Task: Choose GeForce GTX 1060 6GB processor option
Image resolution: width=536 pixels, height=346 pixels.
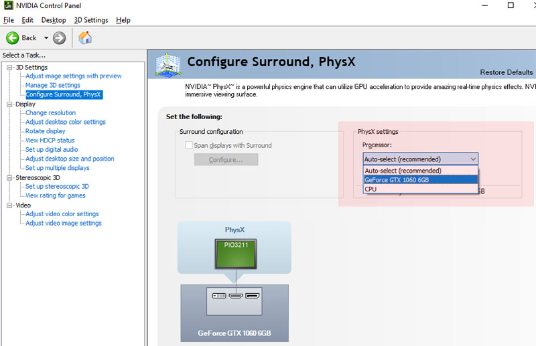Action: coord(421,179)
